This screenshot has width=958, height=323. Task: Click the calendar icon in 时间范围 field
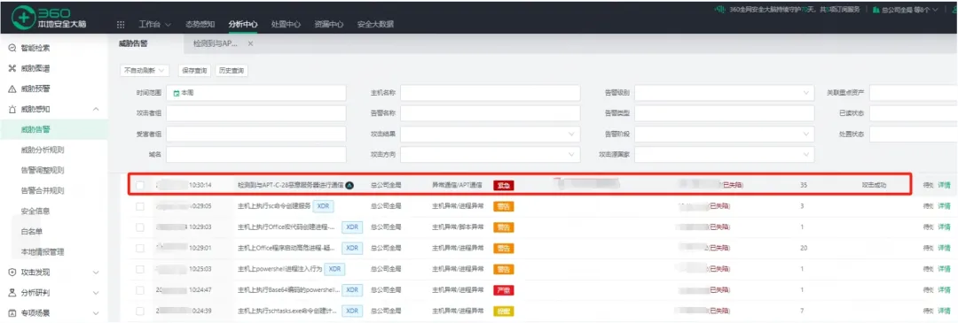pos(177,93)
